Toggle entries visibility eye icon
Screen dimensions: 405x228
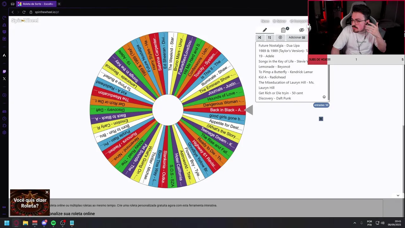(302, 30)
